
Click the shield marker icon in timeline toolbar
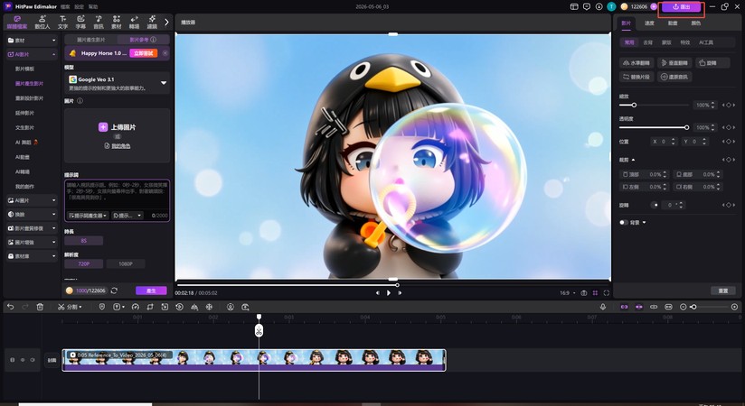(x=101, y=307)
